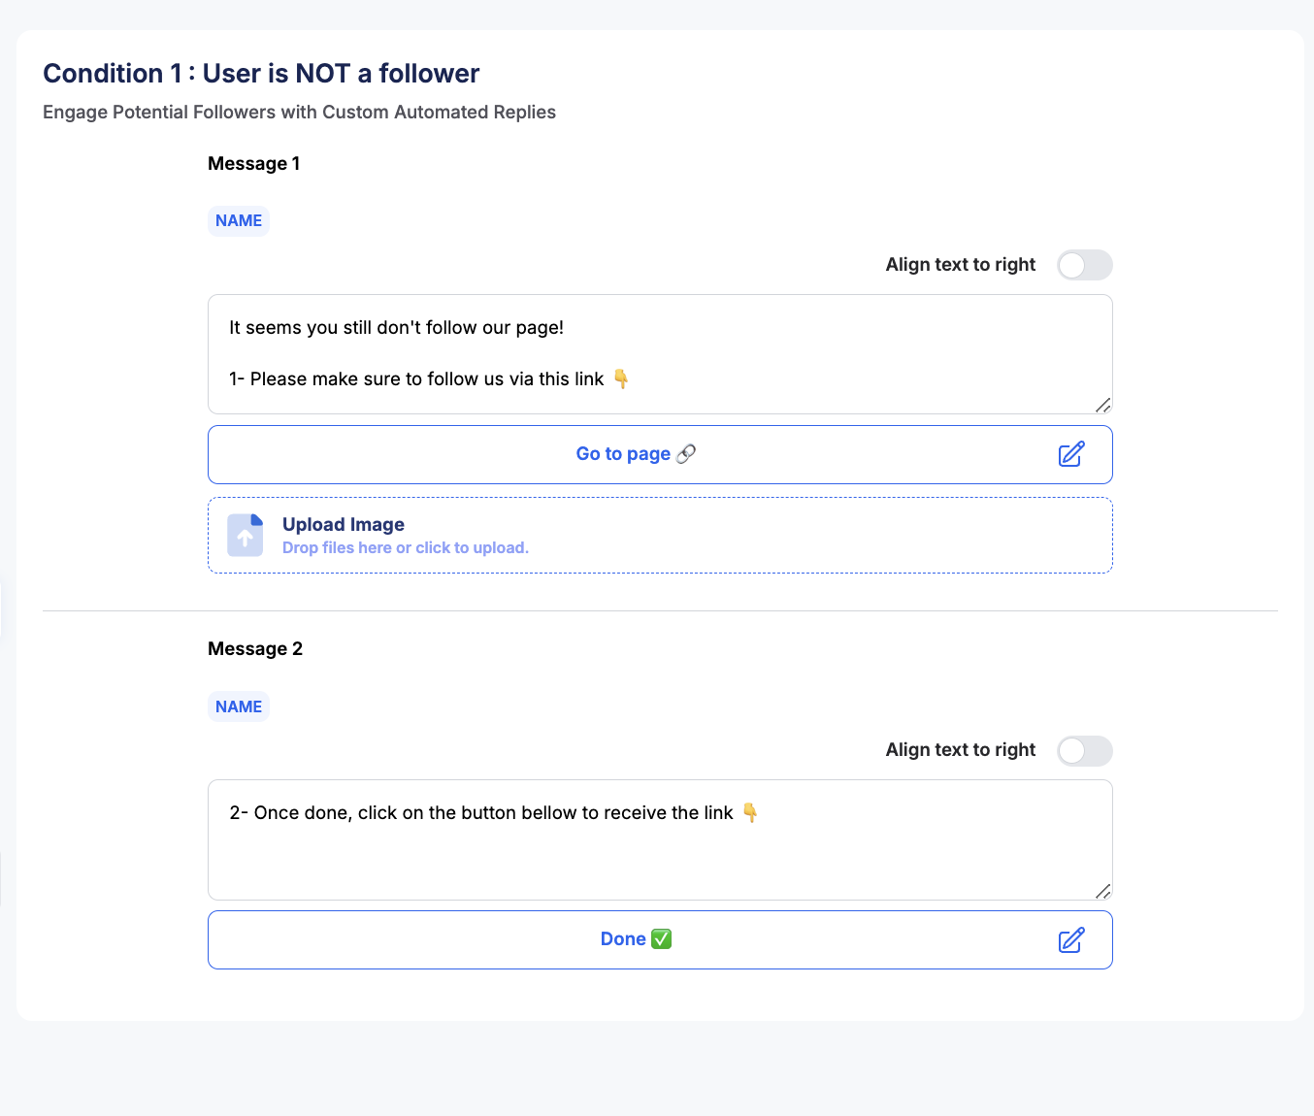The image size is (1314, 1116).
Task: Click the Upload Image title
Action: pyautogui.click(x=344, y=524)
